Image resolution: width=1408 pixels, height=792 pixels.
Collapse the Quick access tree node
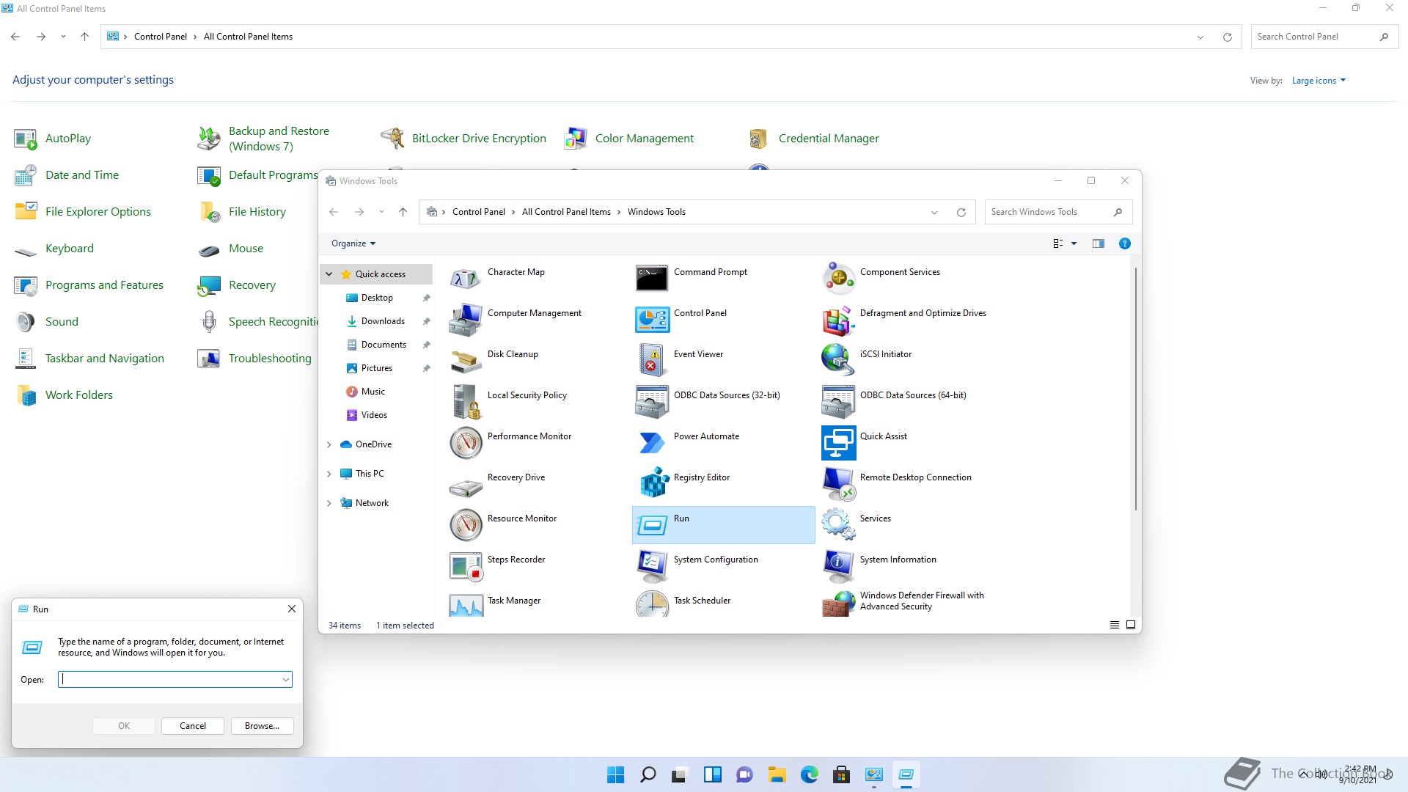(329, 274)
